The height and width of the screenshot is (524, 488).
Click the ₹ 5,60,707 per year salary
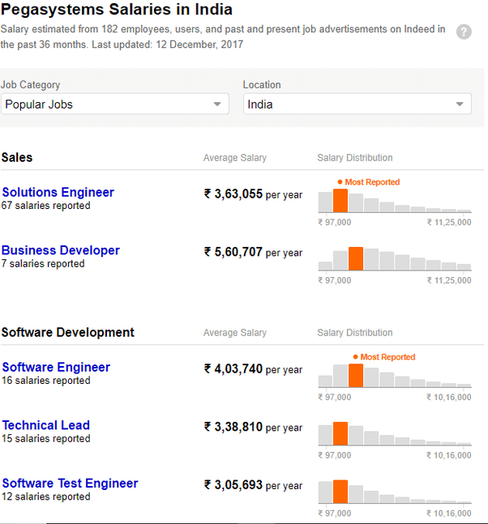(x=253, y=253)
